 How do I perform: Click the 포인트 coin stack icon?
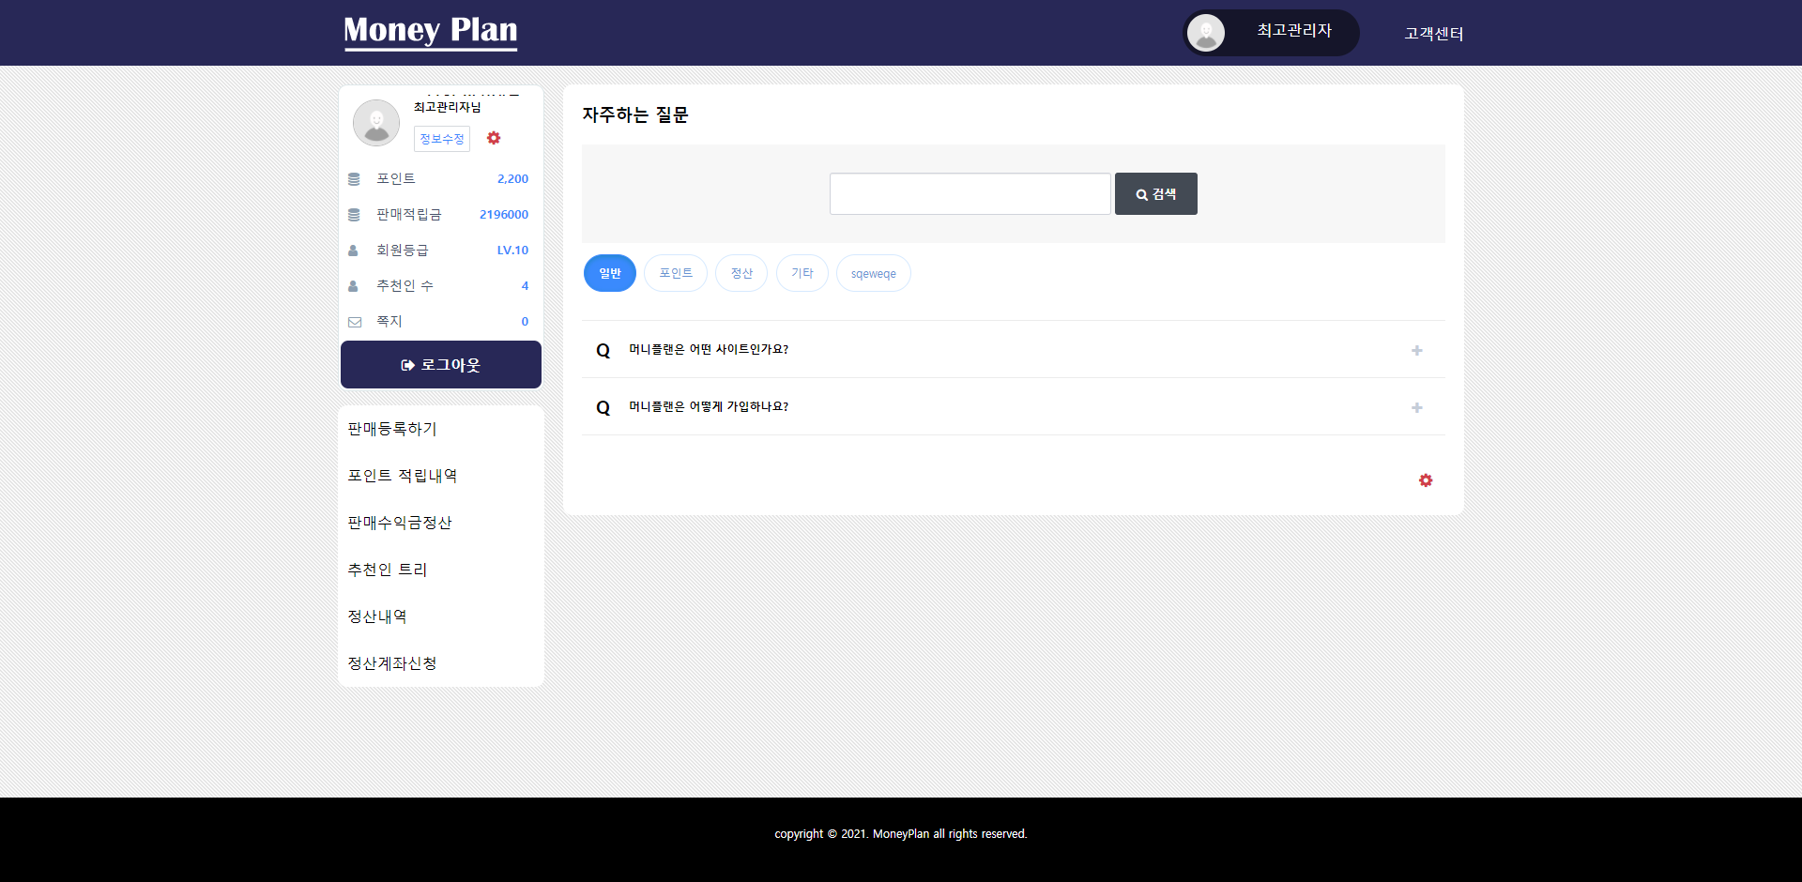354,179
